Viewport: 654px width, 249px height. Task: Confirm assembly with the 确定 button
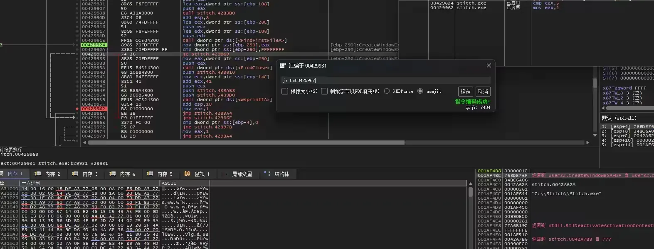click(x=466, y=92)
